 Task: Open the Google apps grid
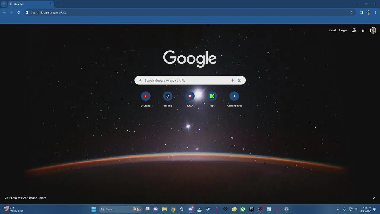coord(364,30)
